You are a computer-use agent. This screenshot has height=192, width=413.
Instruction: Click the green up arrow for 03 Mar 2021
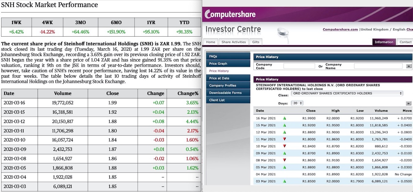285,181
